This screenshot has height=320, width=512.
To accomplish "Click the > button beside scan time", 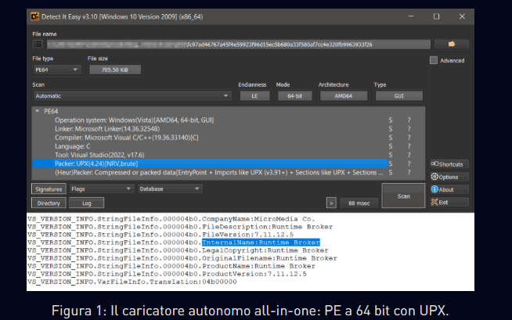I will [x=331, y=203].
